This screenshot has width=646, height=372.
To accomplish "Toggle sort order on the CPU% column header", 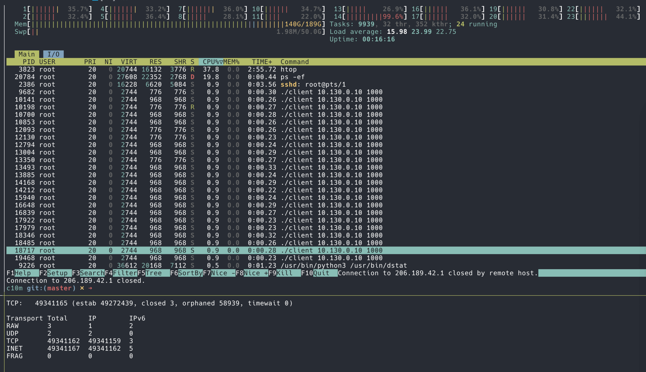I will pyautogui.click(x=211, y=62).
